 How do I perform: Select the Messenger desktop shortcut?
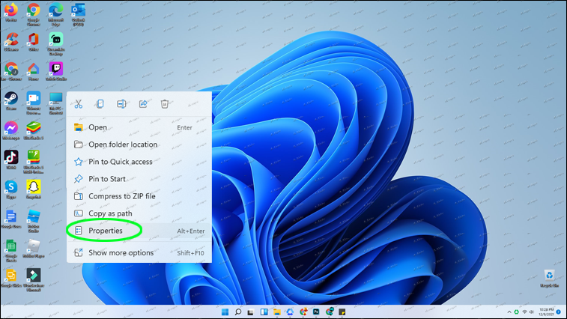tap(11, 130)
